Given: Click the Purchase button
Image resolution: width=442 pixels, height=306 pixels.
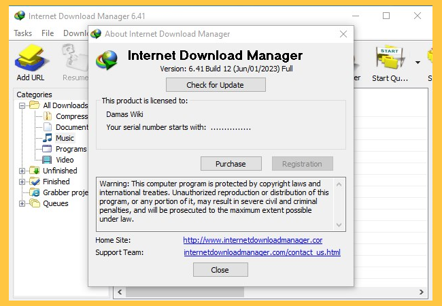Looking at the screenshot, I should [x=231, y=164].
